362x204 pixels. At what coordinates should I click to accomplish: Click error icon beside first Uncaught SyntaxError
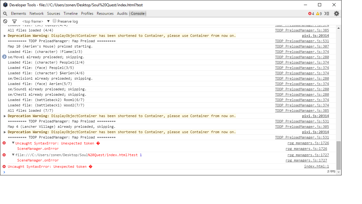click(x=4, y=143)
